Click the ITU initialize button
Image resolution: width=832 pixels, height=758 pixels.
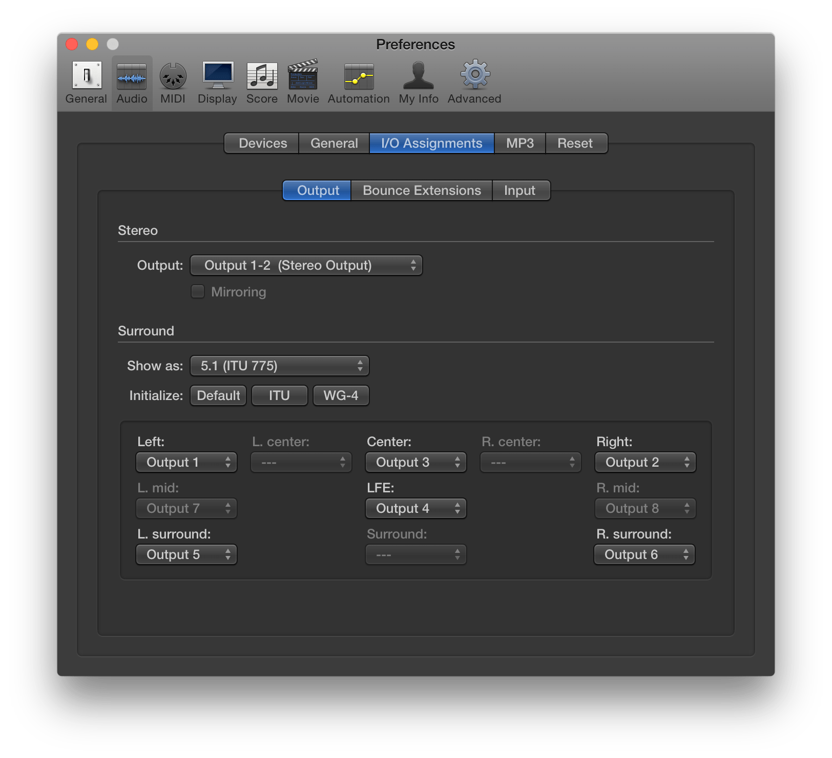(279, 395)
